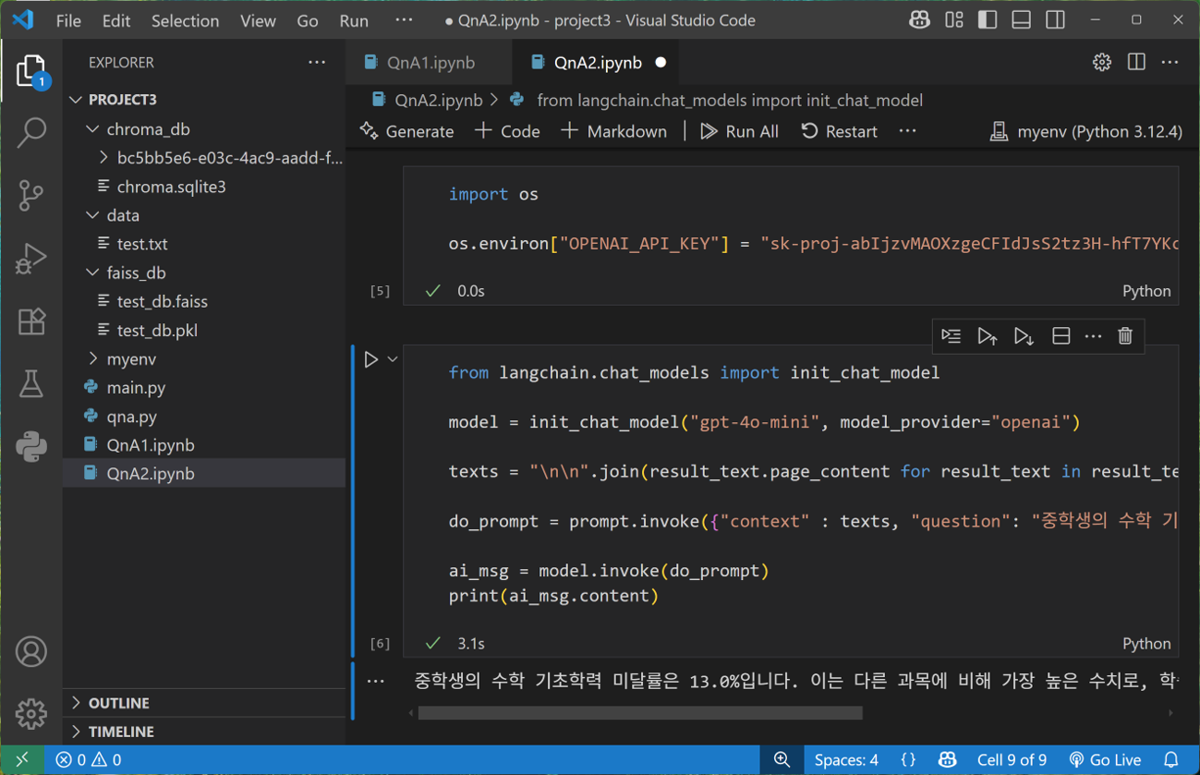Open remote window status bar button
The height and width of the screenshot is (775, 1200).
pyautogui.click(x=22, y=759)
